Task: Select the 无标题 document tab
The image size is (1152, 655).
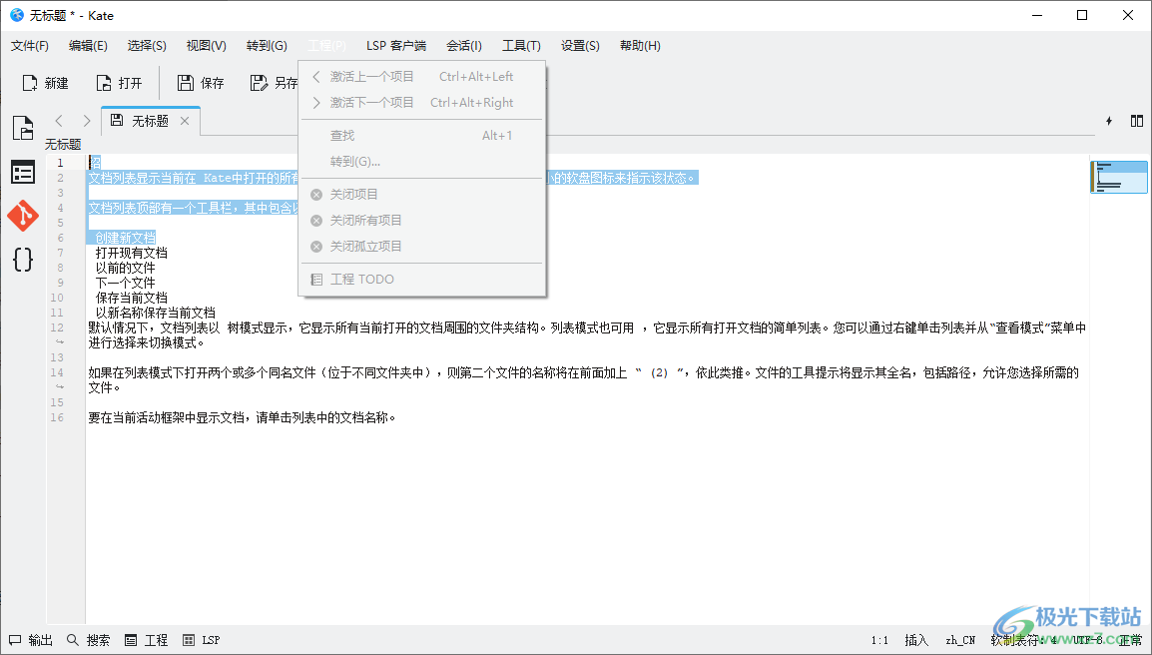Action: coord(151,121)
